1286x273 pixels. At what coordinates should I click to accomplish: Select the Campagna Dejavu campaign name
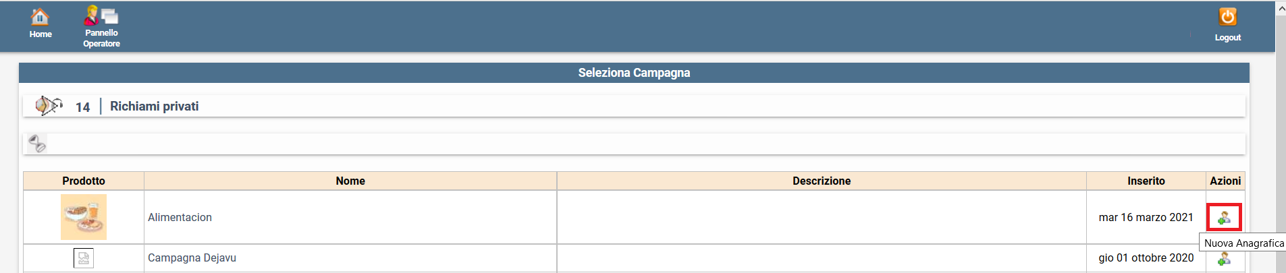point(192,258)
